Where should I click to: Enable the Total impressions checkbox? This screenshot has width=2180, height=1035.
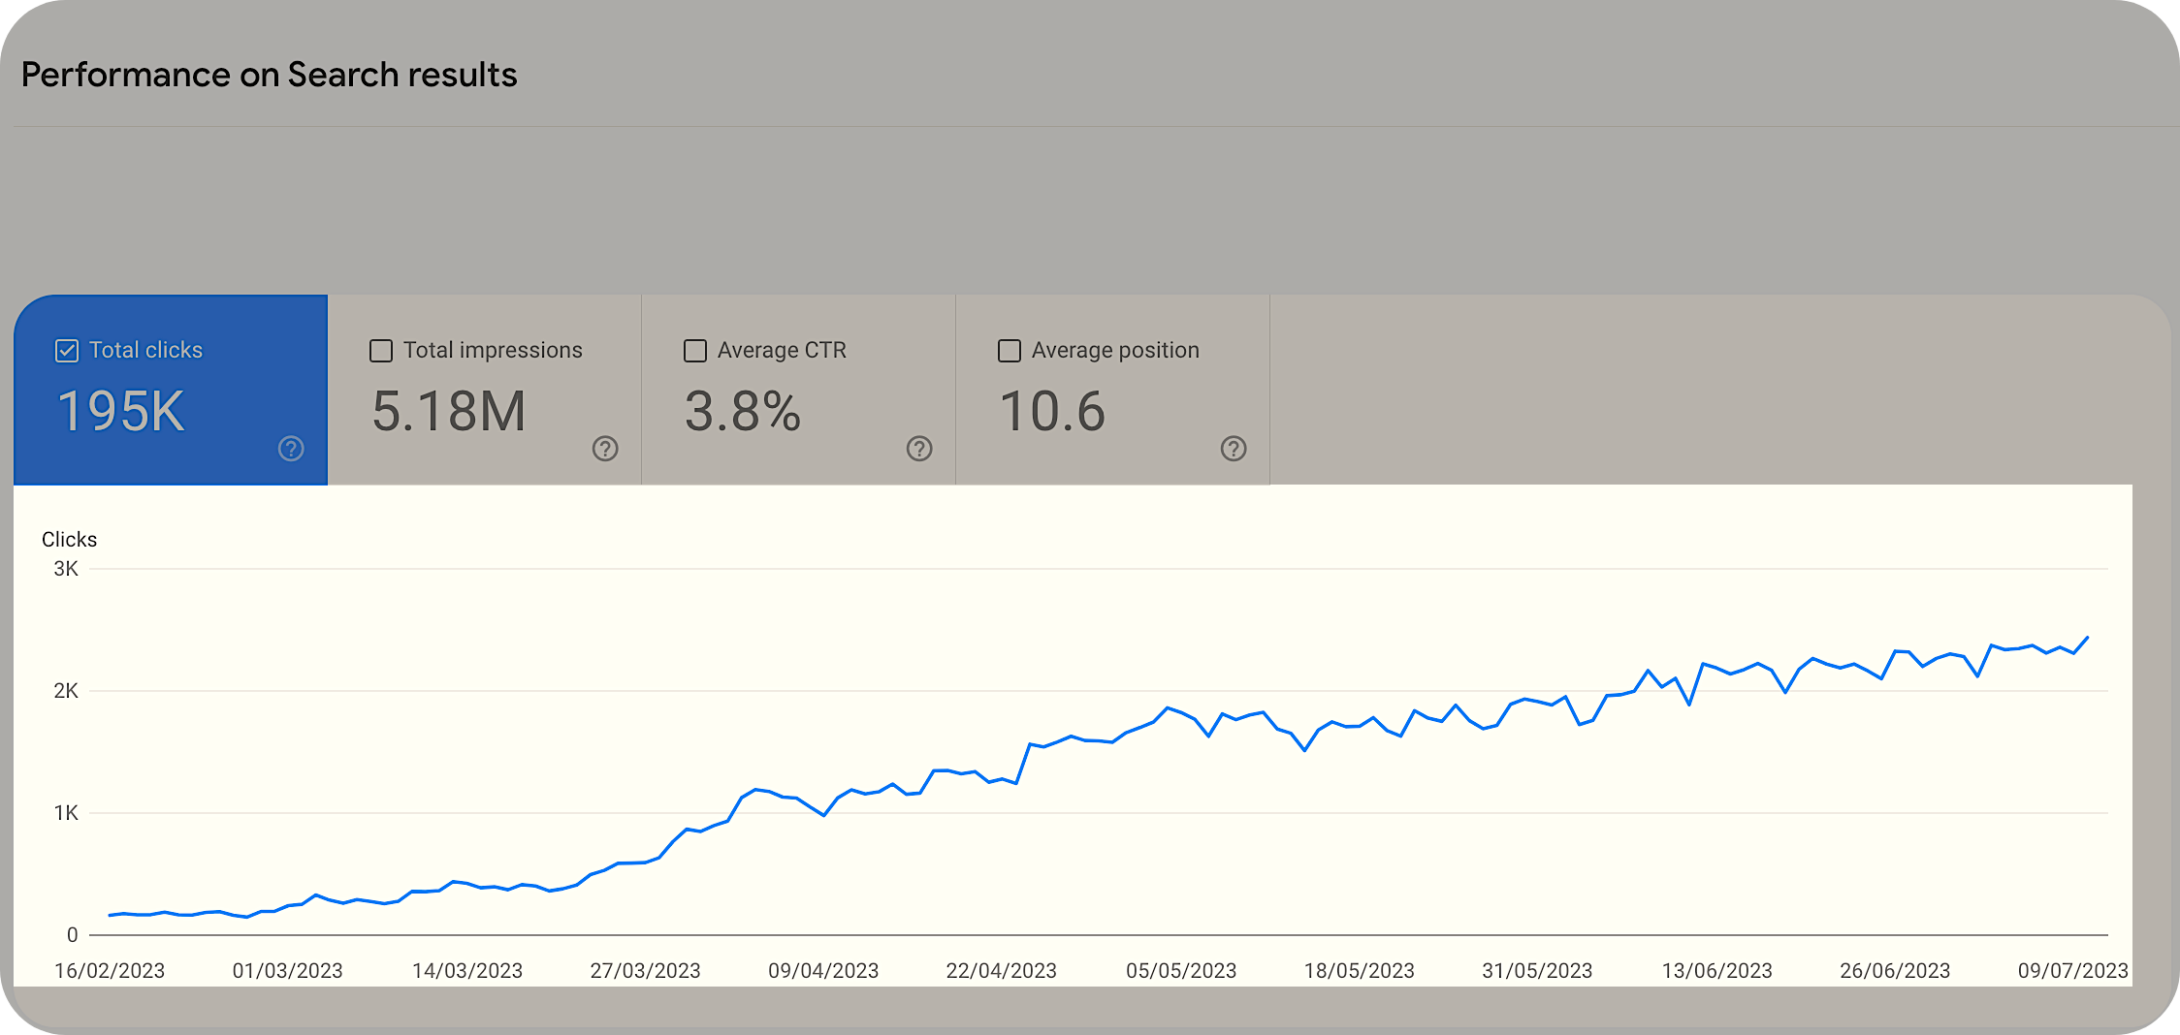(381, 351)
